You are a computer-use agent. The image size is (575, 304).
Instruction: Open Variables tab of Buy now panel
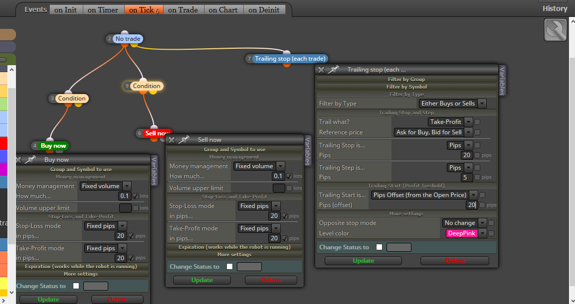154,171
